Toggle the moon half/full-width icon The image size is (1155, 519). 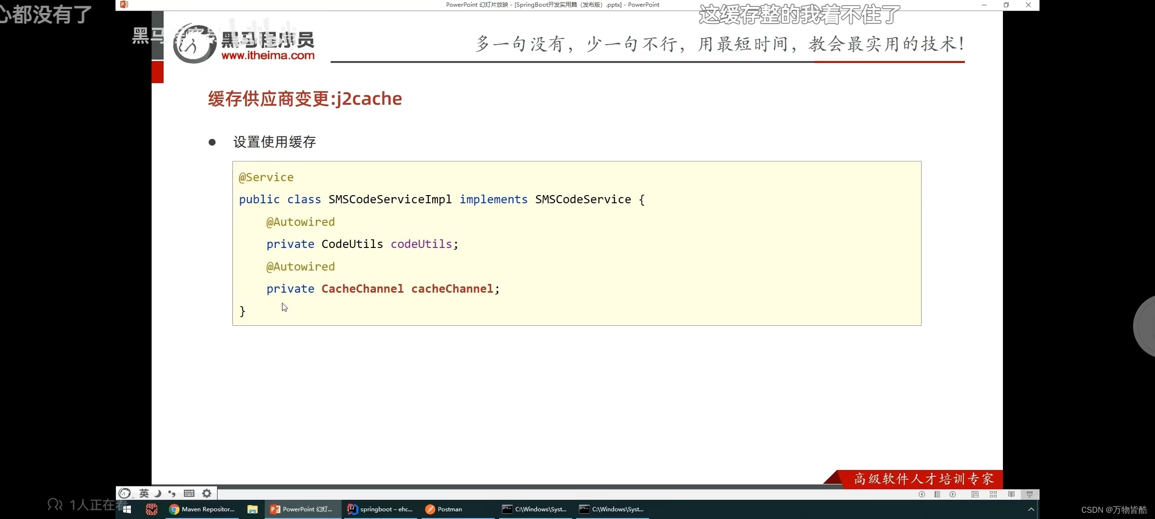click(157, 493)
